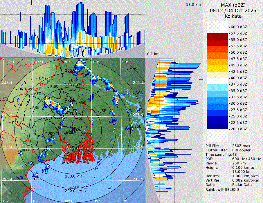Click the PRL station dot
This screenshot has height=203, width=263.
click(x=15, y=105)
